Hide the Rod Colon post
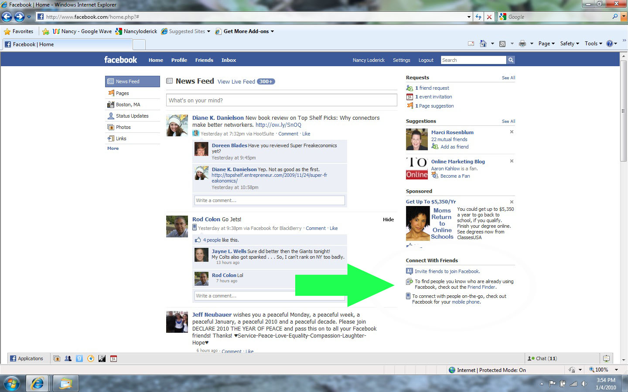This screenshot has height=392, width=628. click(388, 220)
